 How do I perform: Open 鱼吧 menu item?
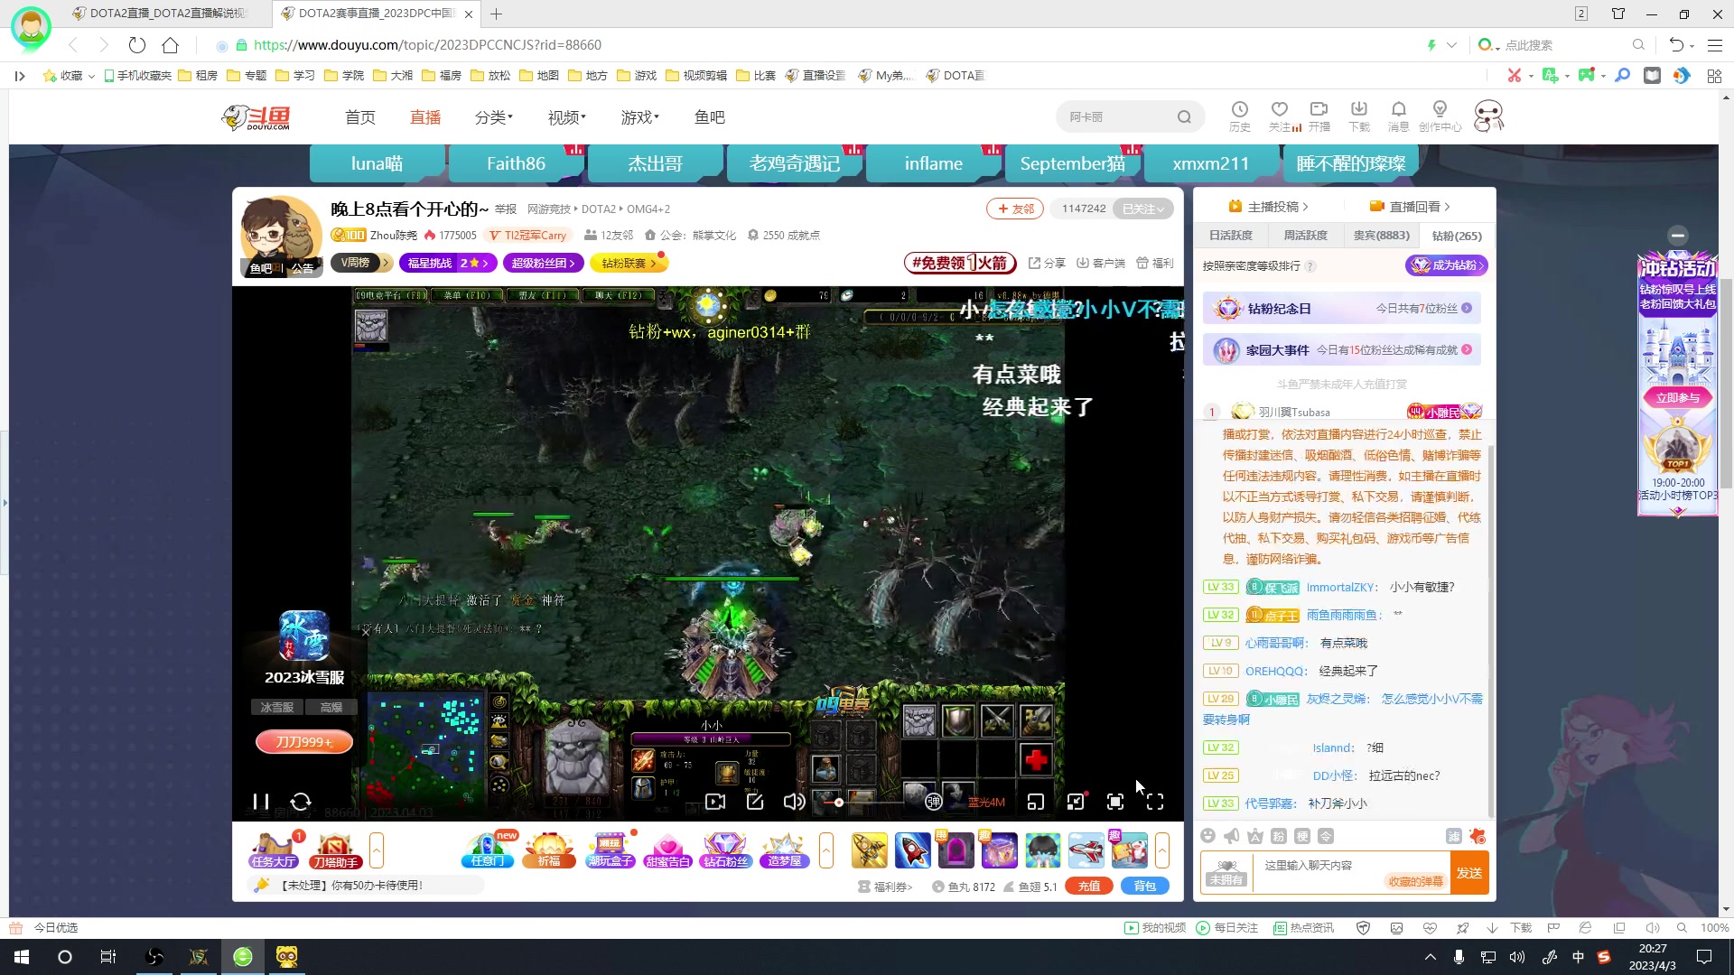710,117
